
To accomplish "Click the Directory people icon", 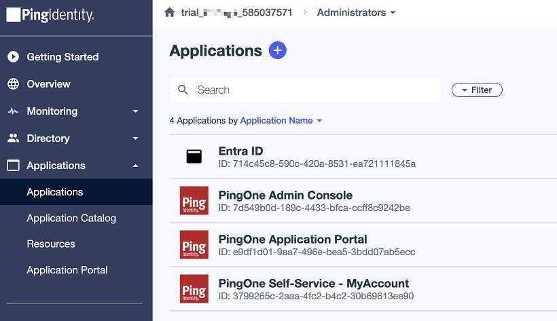I will coord(13,138).
